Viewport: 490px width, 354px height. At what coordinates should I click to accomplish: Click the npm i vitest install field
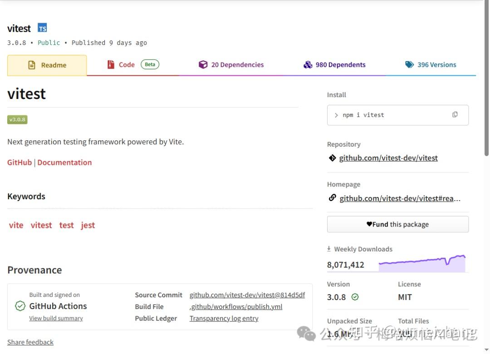(x=398, y=115)
